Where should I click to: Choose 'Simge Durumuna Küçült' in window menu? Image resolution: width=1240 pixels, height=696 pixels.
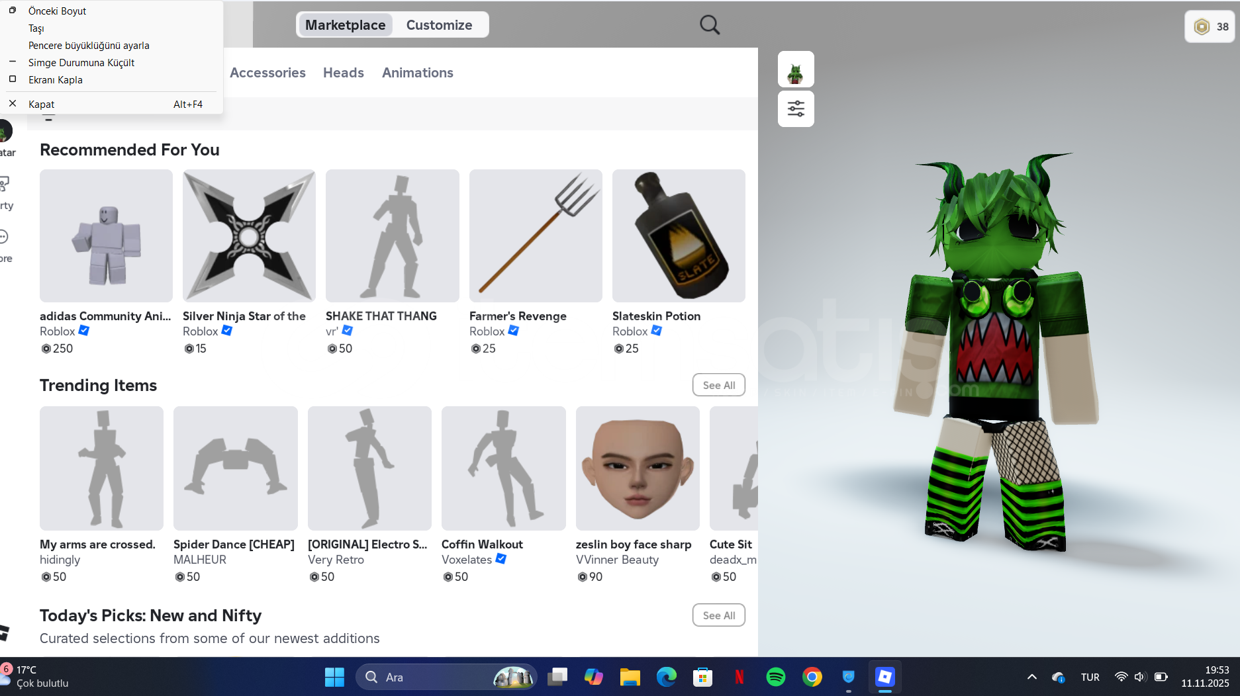coord(111,62)
